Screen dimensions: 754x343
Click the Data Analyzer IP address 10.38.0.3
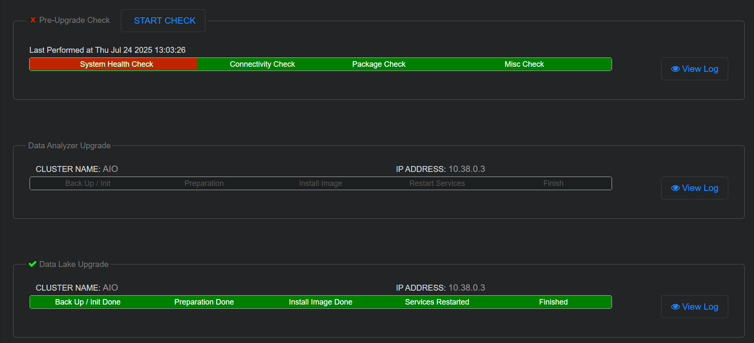(467, 169)
